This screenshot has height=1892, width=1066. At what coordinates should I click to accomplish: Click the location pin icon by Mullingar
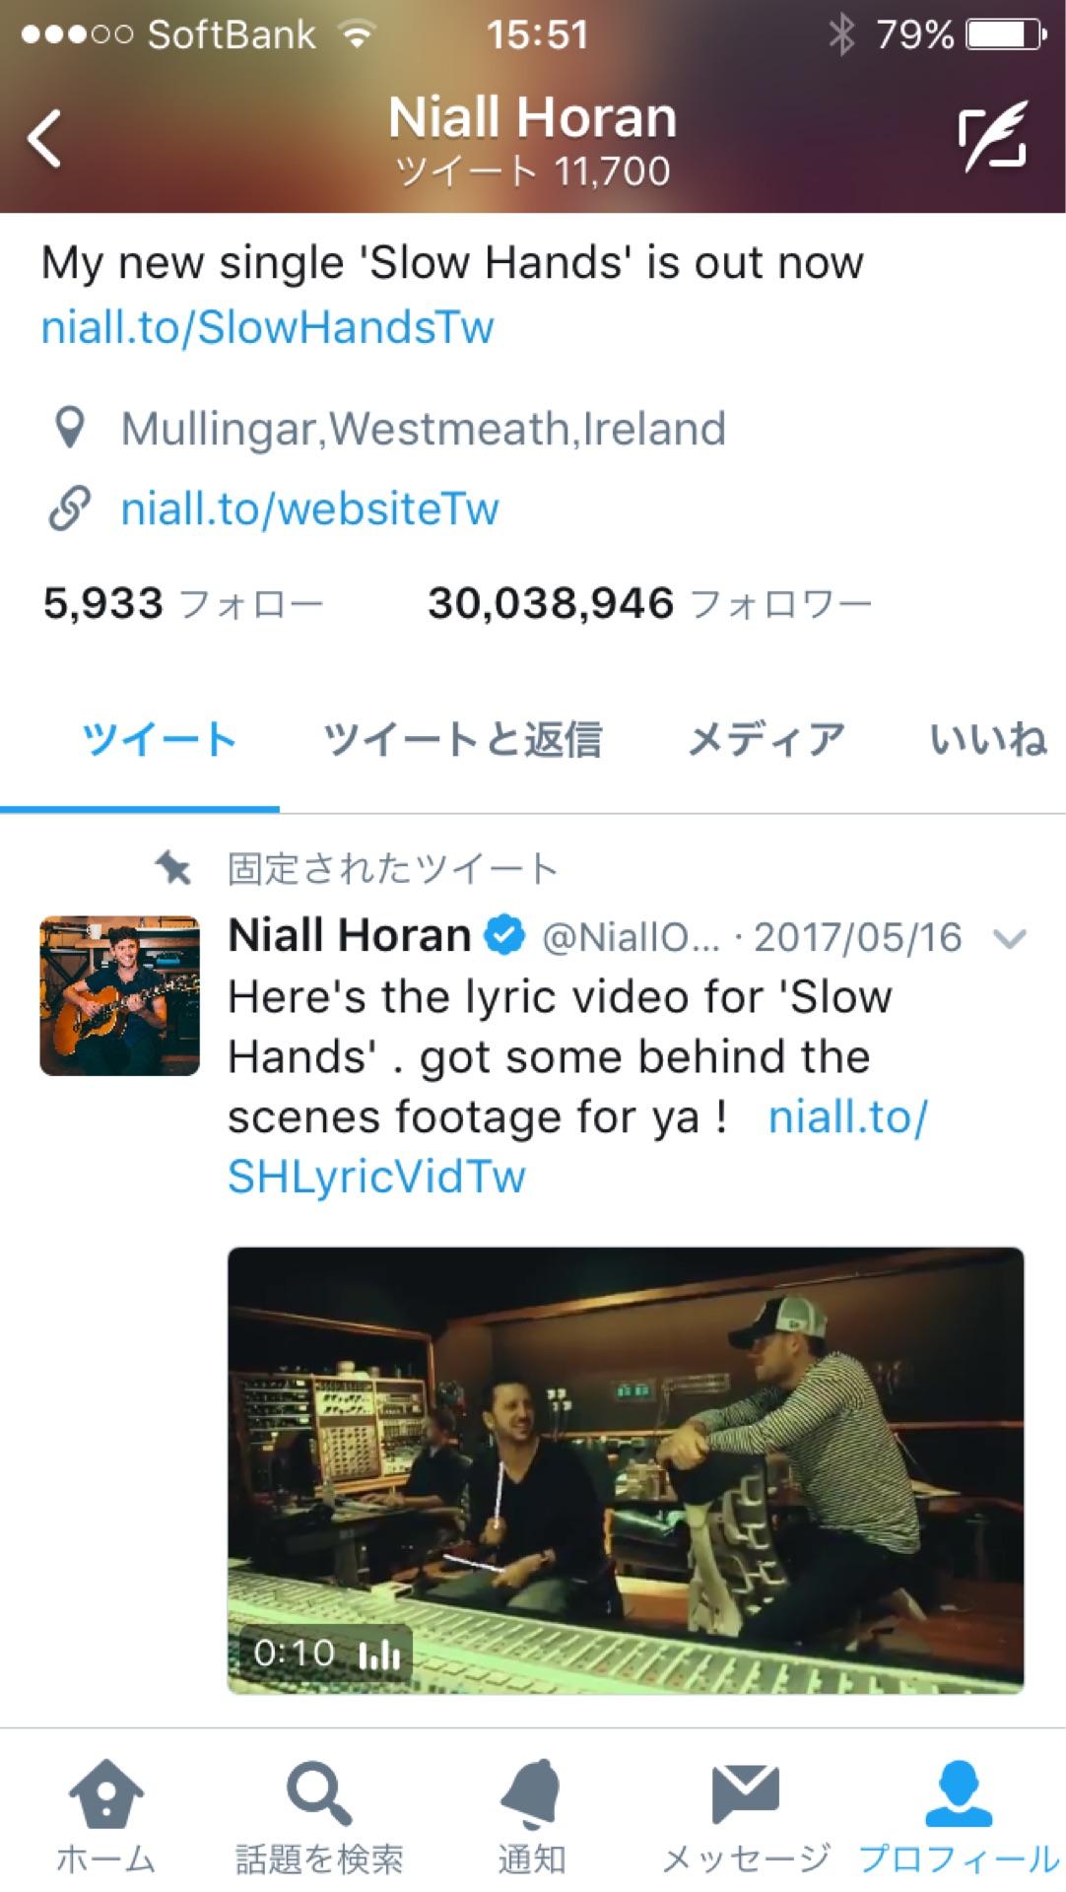(x=69, y=429)
